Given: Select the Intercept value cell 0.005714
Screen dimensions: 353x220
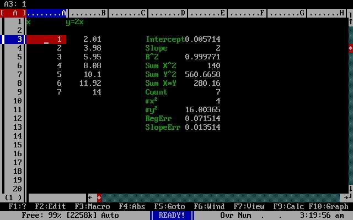Looking at the screenshot, I should click(x=202, y=39).
